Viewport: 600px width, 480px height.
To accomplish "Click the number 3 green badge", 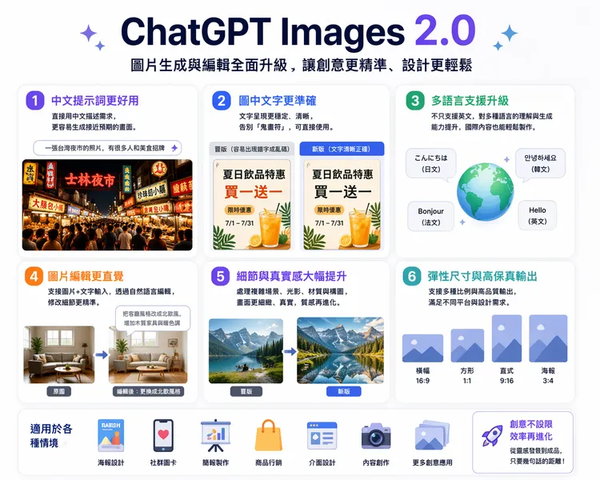I will (x=414, y=101).
